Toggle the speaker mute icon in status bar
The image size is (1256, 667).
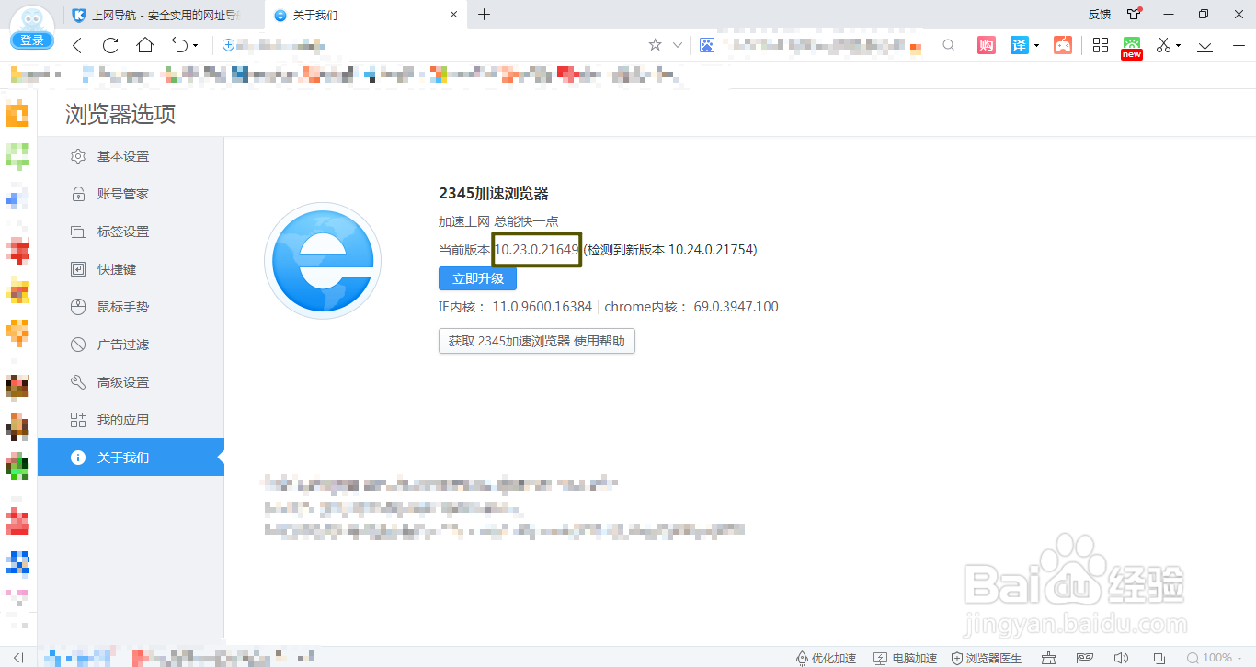[1121, 658]
